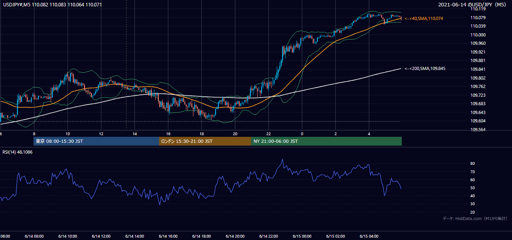Select the ロンドン 15:30-21:00 JST session bar
Screen dimensions: 512x240
click(205, 141)
